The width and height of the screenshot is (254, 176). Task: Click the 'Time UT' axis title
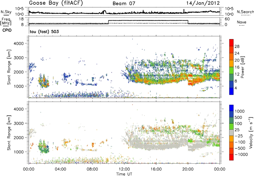point(124,174)
